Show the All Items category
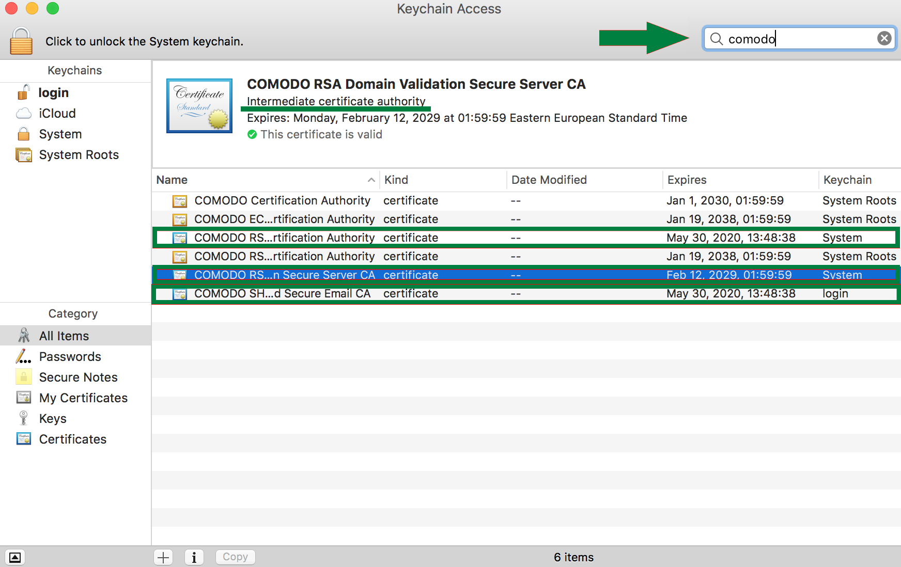Viewport: 901px width, 567px height. click(75, 336)
